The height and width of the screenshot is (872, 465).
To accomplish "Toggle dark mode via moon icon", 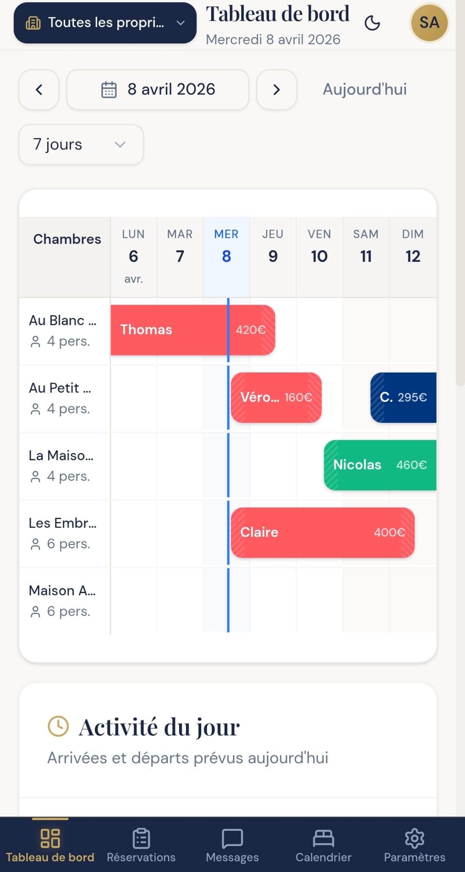I will [372, 23].
